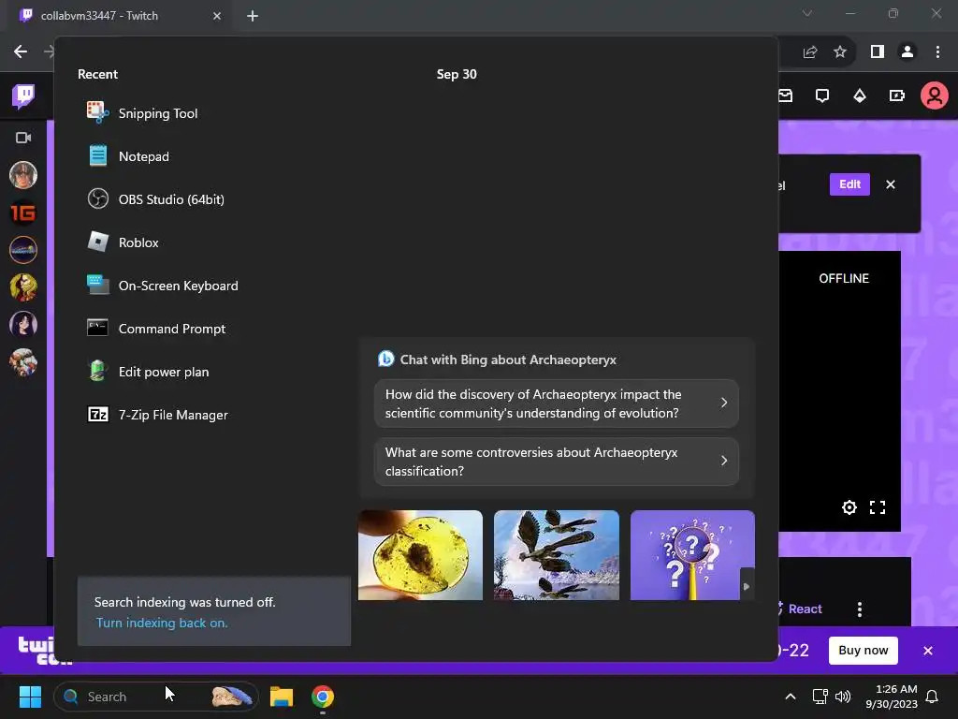The width and height of the screenshot is (958, 719).
Task: Click Chat with Bing about Archaeopteryx
Action: click(x=508, y=359)
